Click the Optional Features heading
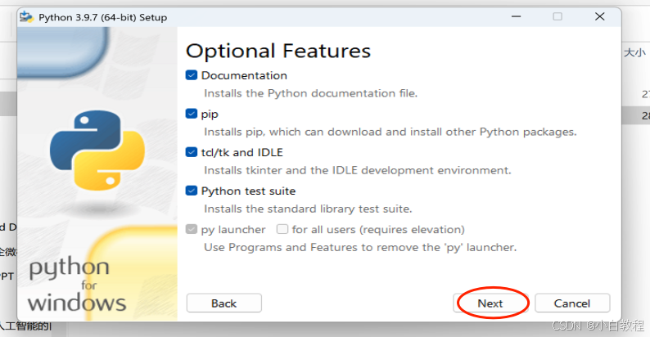This screenshot has width=650, height=337. 278,52
